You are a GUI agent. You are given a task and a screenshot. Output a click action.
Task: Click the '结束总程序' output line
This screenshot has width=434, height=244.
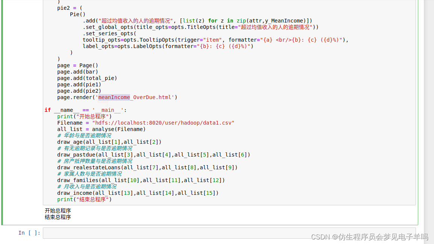[58, 217]
